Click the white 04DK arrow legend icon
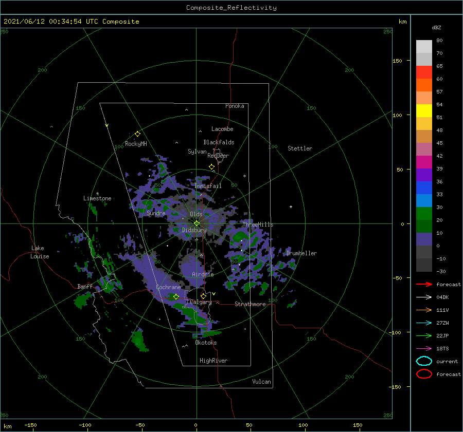 click(424, 297)
